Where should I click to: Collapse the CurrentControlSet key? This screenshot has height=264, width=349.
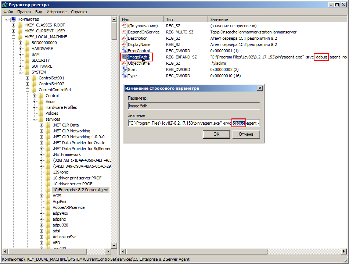point(27,90)
